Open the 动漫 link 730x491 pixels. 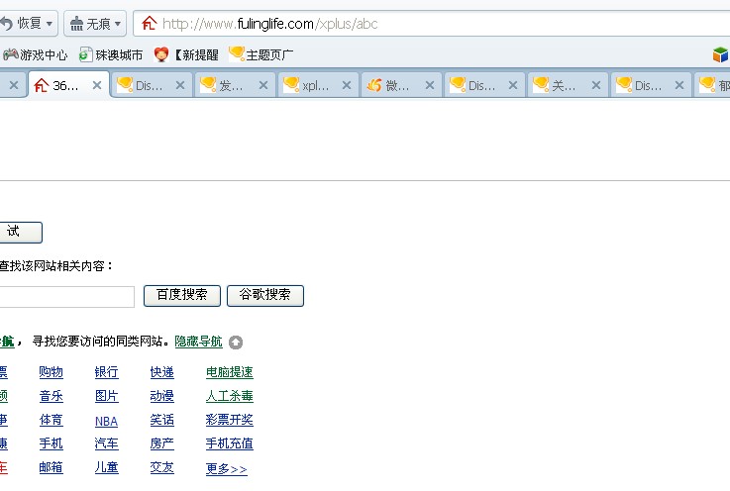coord(162,396)
